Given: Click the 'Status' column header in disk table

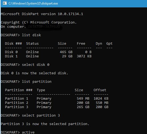Looking at the screenshot, I should (32, 43).
